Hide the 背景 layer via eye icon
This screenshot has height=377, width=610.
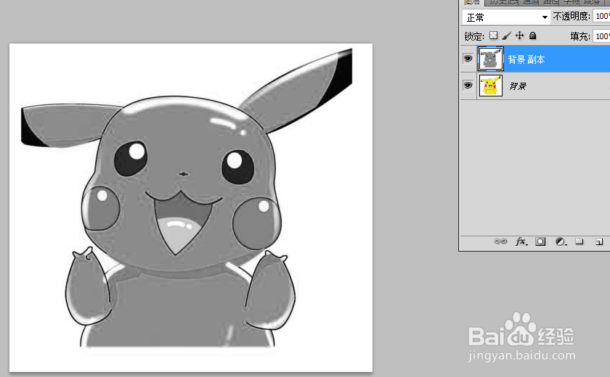[x=468, y=86]
